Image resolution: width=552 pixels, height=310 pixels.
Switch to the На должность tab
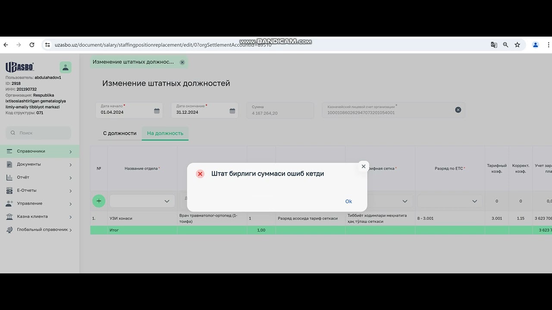tap(165, 133)
